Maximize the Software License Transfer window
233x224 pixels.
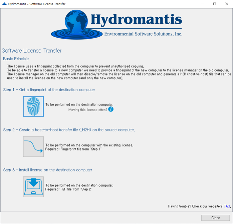click(x=215, y=4)
